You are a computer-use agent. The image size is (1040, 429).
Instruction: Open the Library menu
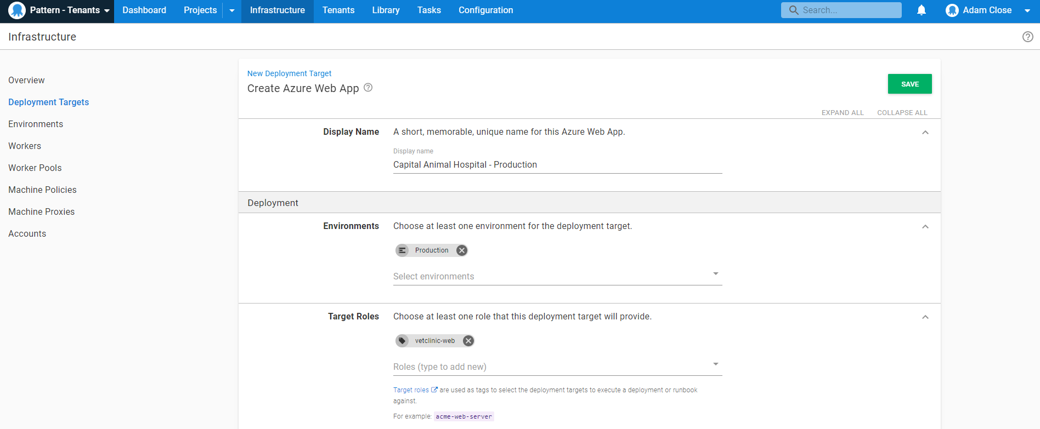coord(386,10)
